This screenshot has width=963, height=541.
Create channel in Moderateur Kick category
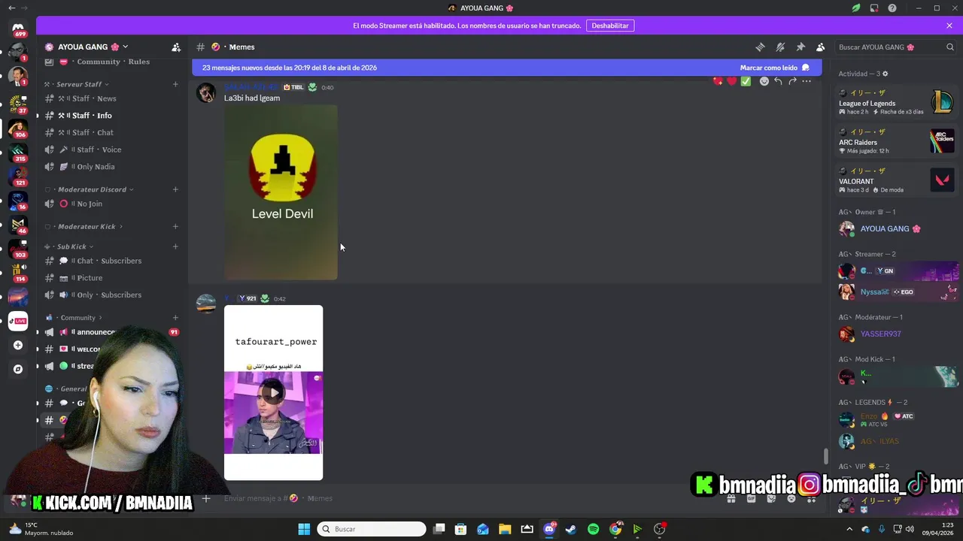coord(175,226)
